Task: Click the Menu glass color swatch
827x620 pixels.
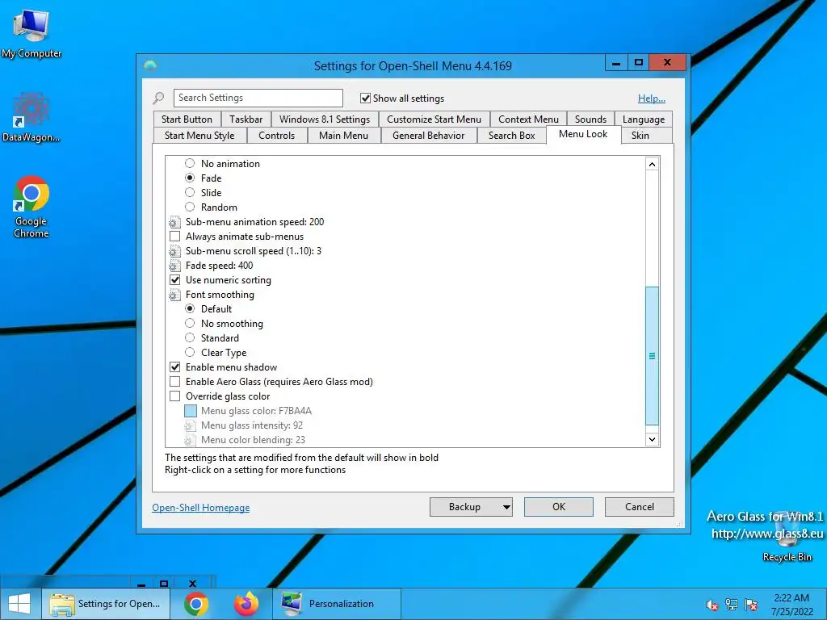Action: (x=191, y=411)
